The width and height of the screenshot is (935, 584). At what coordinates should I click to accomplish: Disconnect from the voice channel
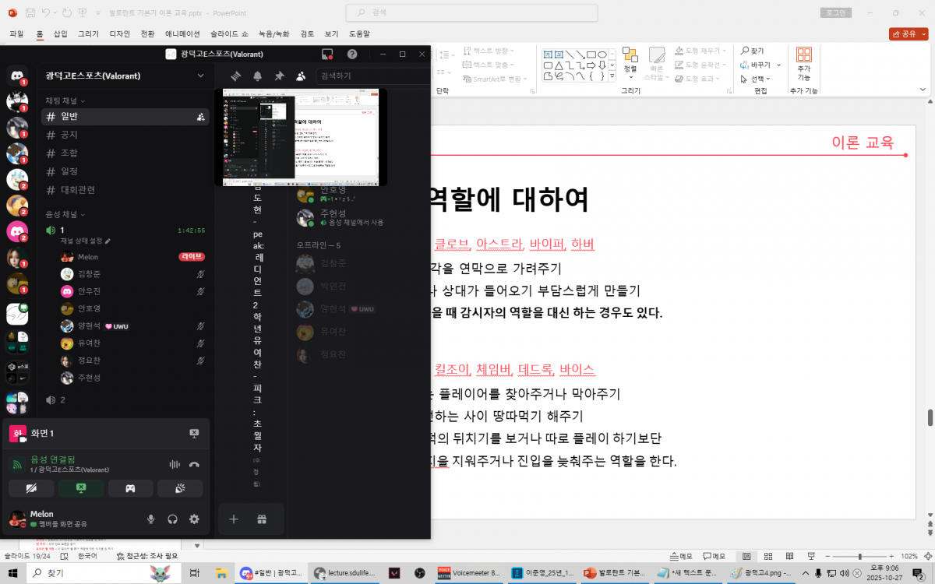[194, 465]
